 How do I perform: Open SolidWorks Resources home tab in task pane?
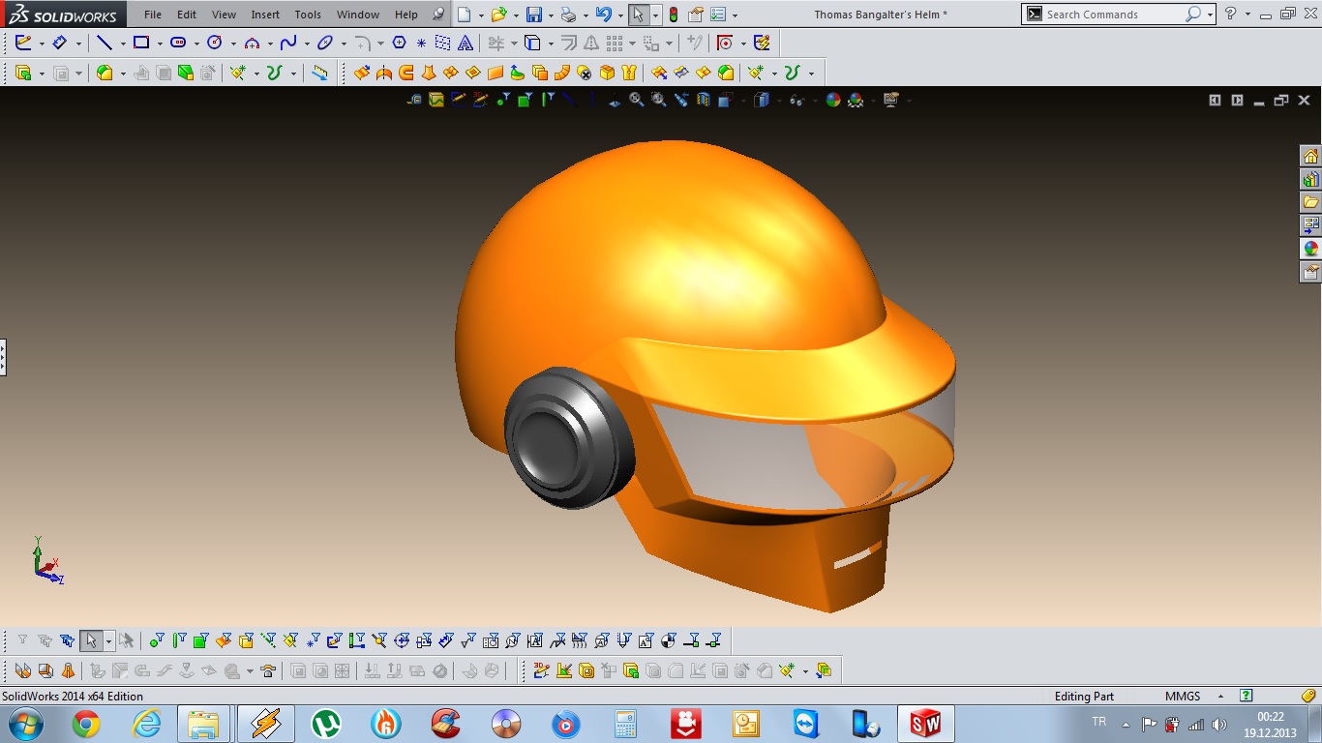(1310, 157)
